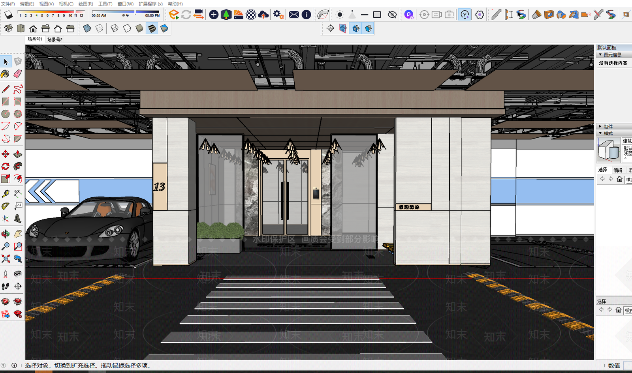Activate the pink Eraser tool
The image size is (632, 373).
(x=18, y=74)
